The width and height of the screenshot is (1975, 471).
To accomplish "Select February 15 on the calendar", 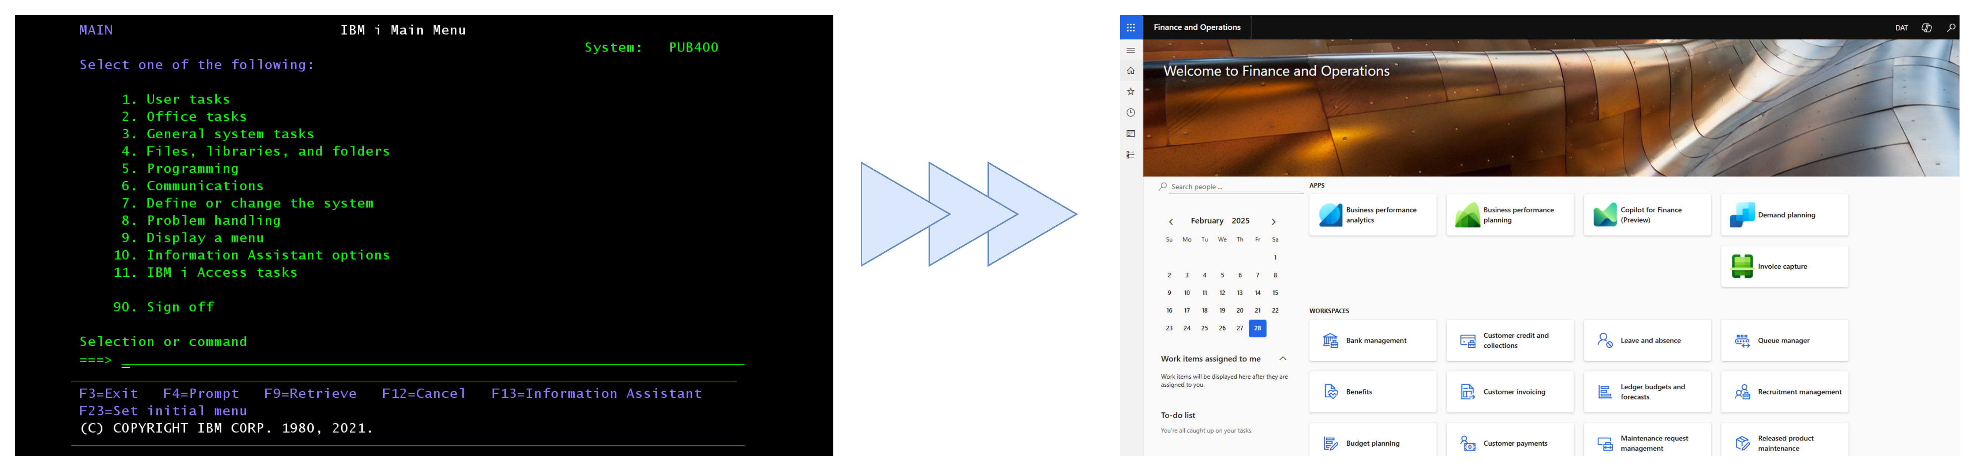I will tap(1275, 293).
